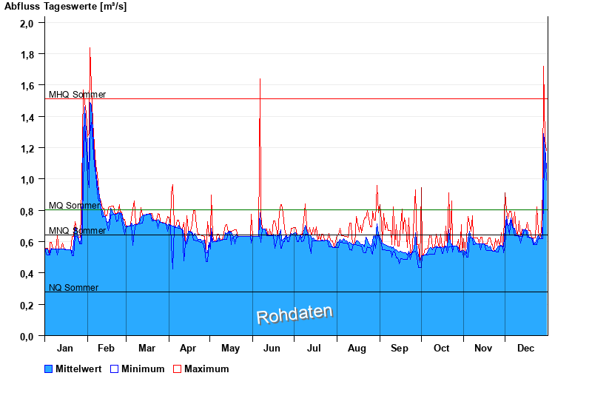Select the Jun month label
This screenshot has height=407, width=592.
[x=272, y=349]
